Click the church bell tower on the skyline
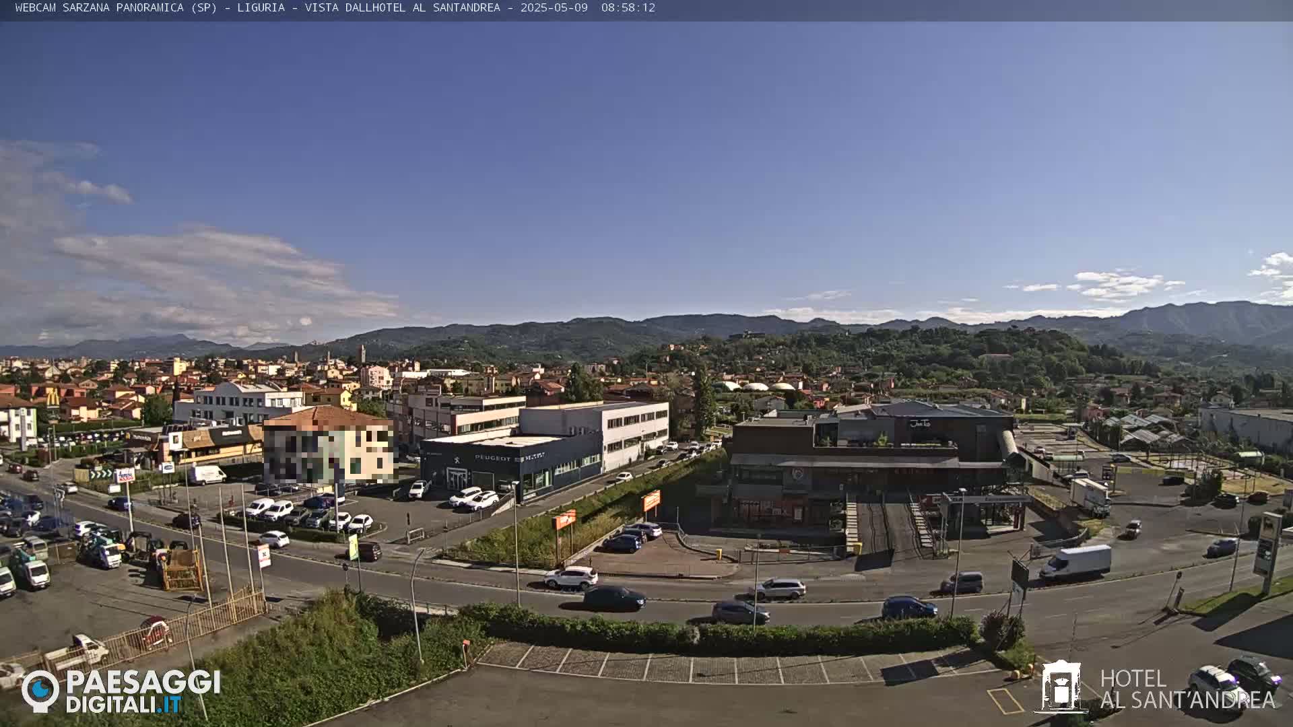Viewport: 1293px width, 727px height. pyautogui.click(x=362, y=354)
